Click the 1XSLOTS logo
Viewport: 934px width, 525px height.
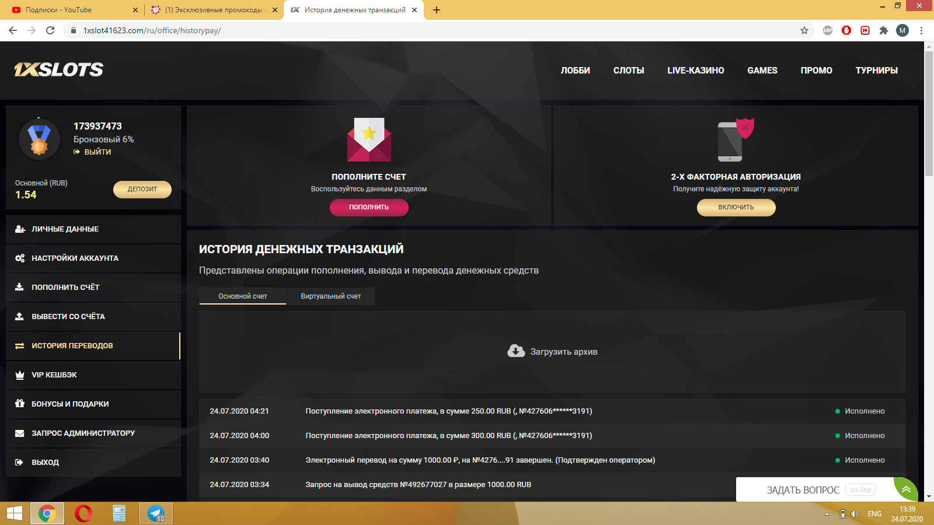[58, 70]
